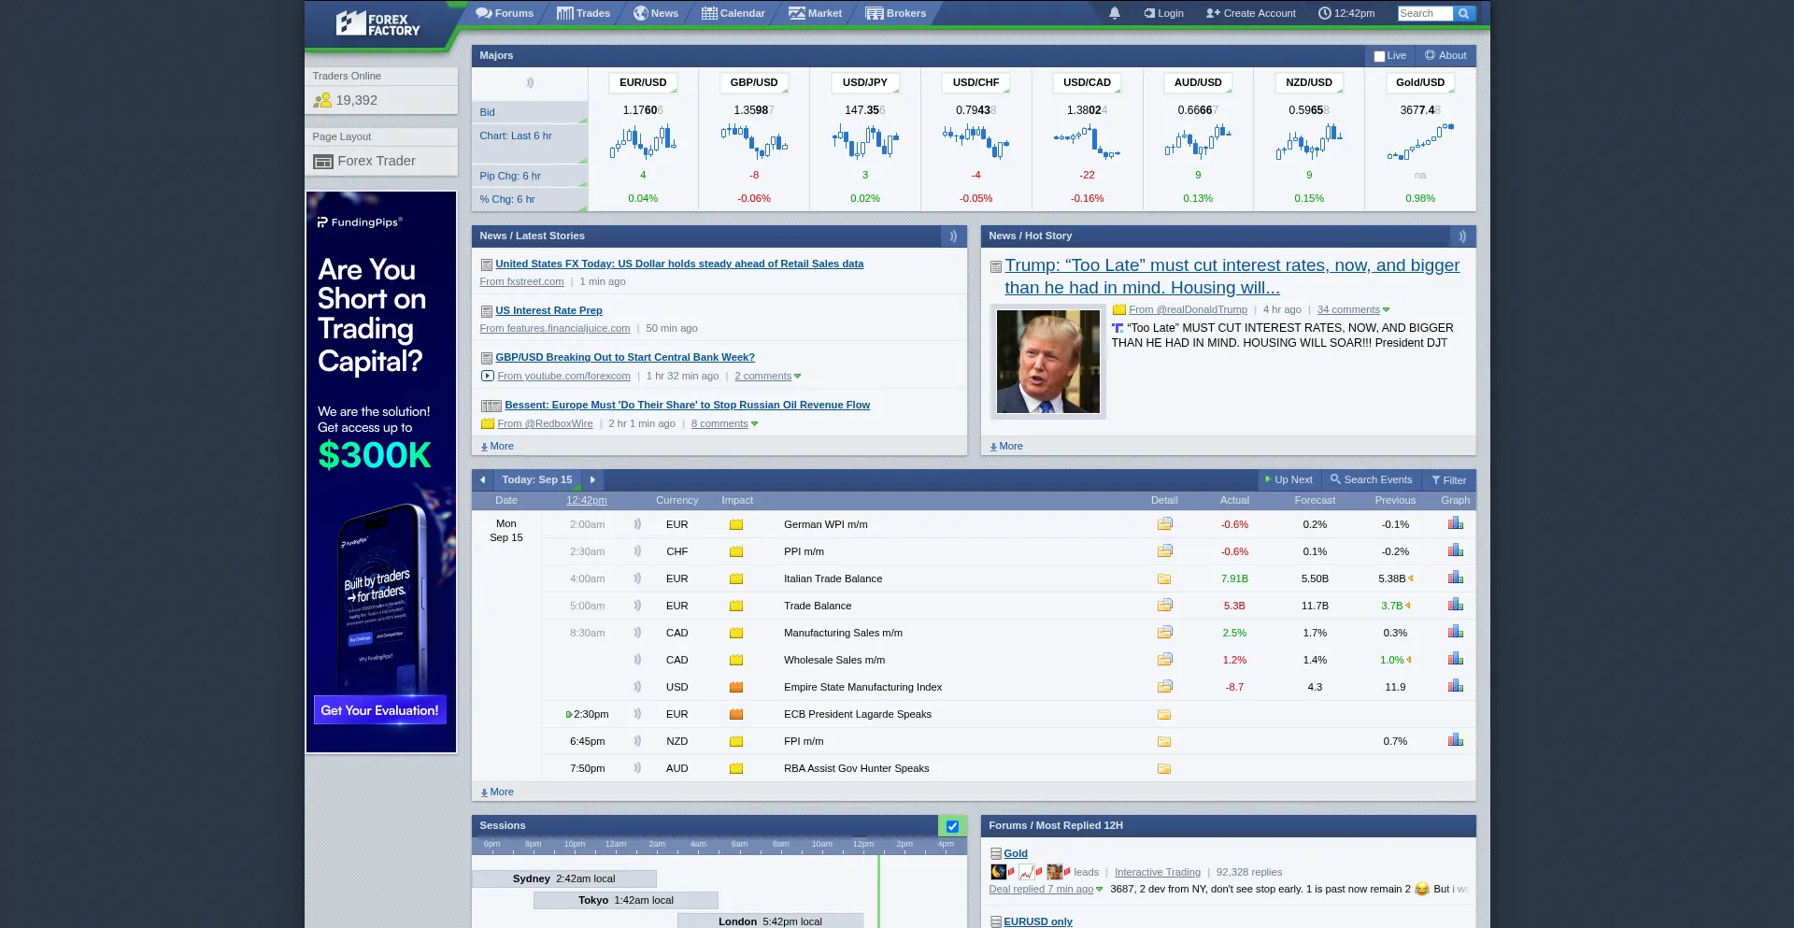This screenshot has width=1794, height=928.
Task: Click USD/JPY pair label
Action: tap(864, 82)
